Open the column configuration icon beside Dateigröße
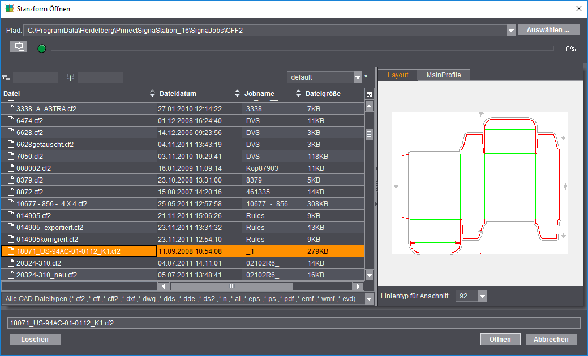588x356 pixels. 369,94
